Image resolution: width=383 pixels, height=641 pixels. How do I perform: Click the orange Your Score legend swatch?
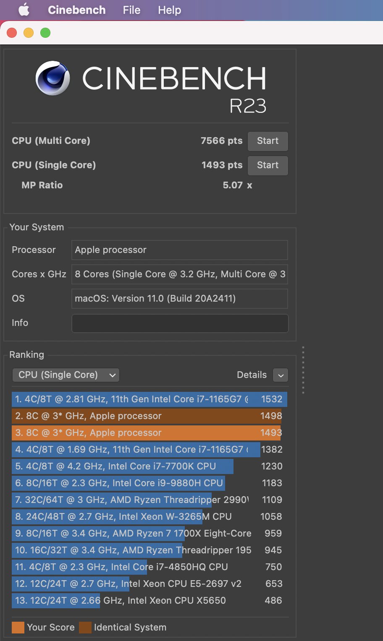[x=18, y=628]
